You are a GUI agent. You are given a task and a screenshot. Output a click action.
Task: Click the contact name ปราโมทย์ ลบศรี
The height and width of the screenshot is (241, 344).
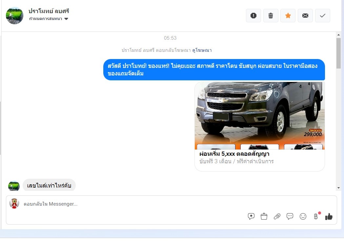tap(49, 11)
